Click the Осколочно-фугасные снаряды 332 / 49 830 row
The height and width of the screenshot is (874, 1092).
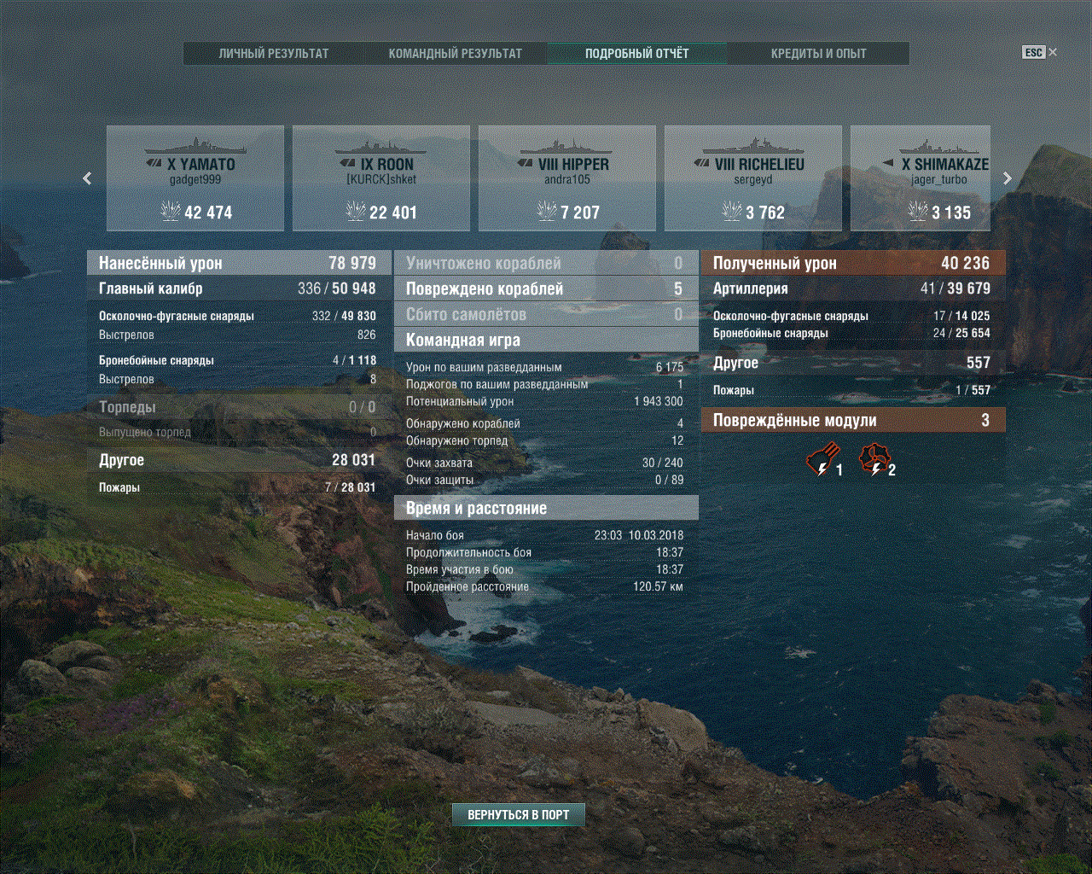pyautogui.click(x=237, y=316)
